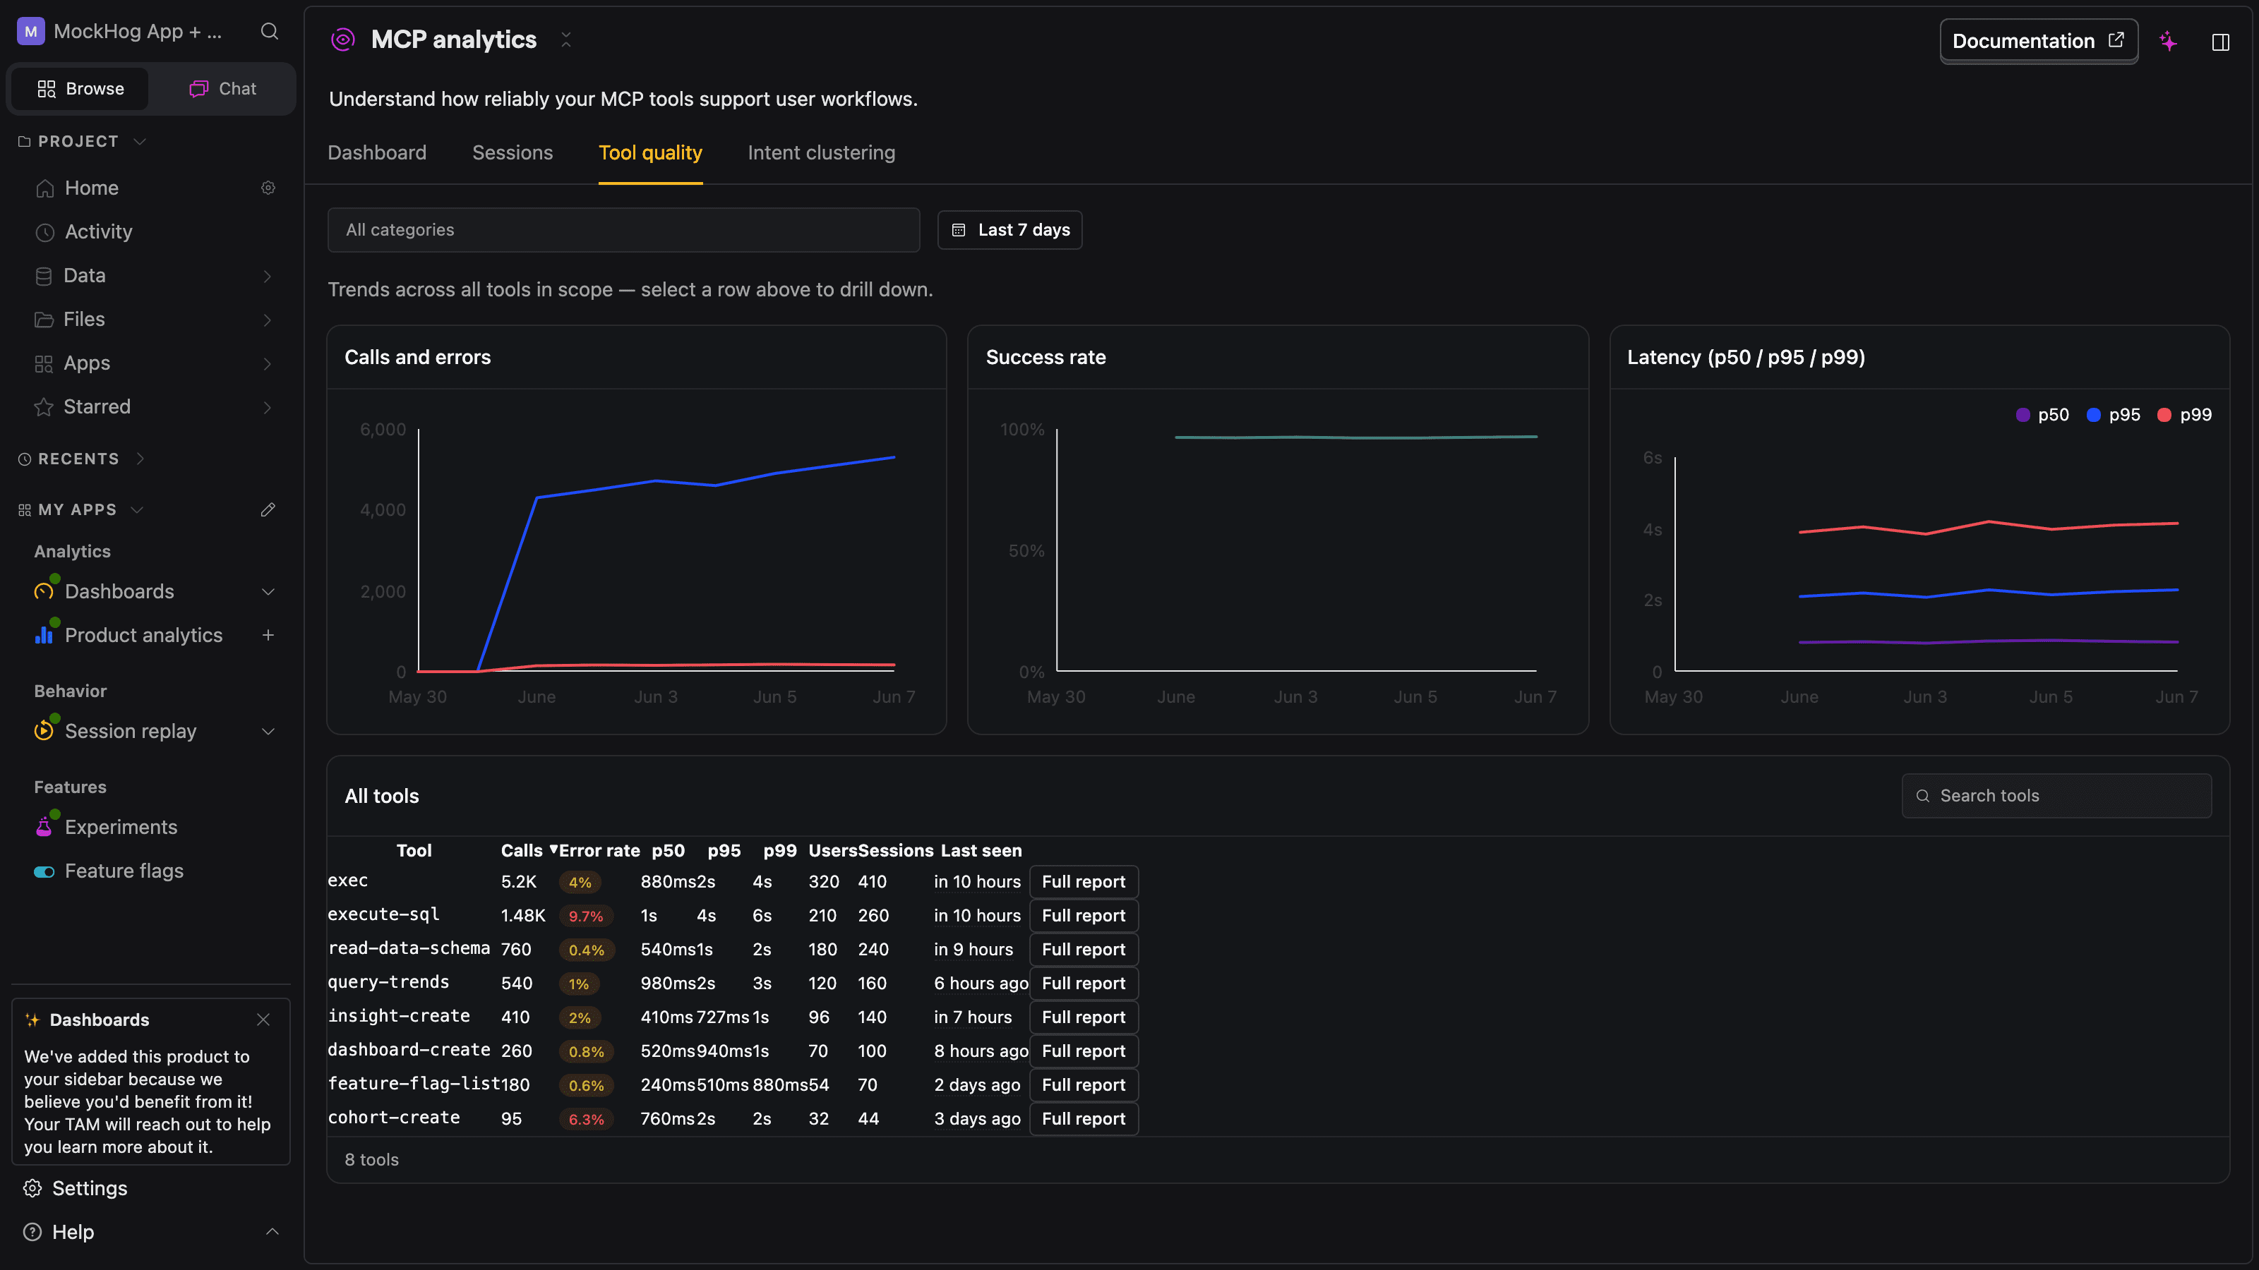Click the Dashboards gauge icon
2259x1270 pixels.
click(44, 592)
